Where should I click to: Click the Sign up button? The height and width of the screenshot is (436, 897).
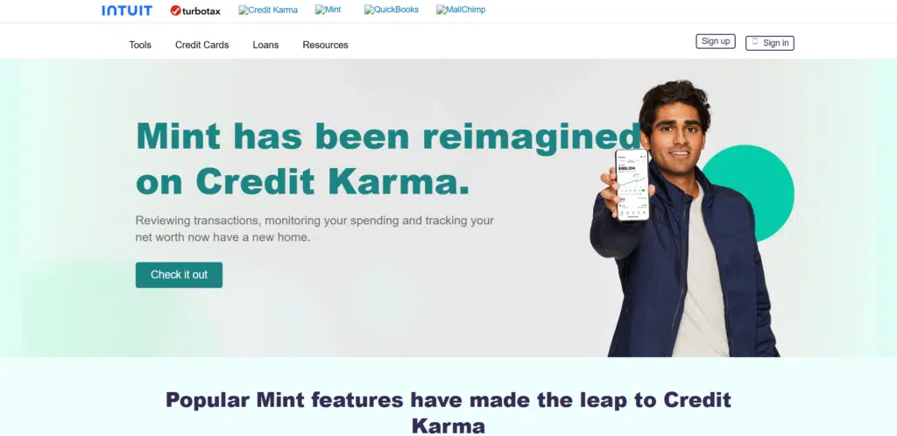click(x=716, y=41)
